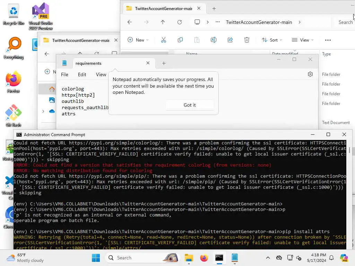Click the Delete trash icon in Explorer toolbar
This screenshot has height=266, width=355.
(247, 40)
